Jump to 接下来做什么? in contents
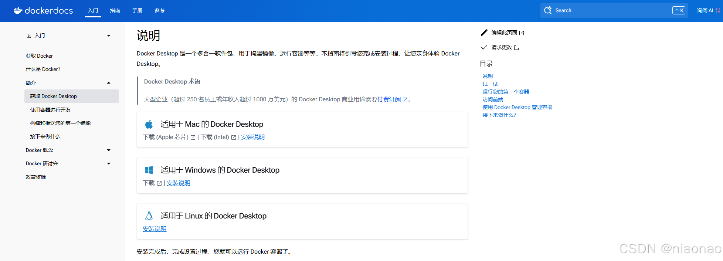Image resolution: width=723 pixels, height=261 pixels. [x=499, y=115]
